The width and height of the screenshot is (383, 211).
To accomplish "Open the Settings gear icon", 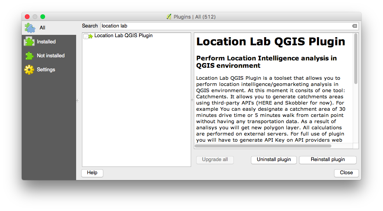I will coord(29,70).
